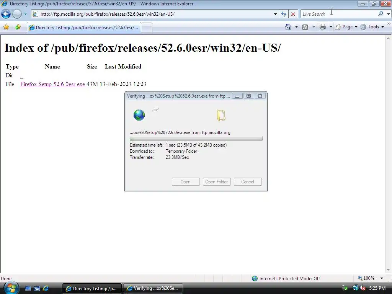This screenshot has height=294, width=392.
Task: Open the recent pages dropdown arrow
Action: [25, 14]
